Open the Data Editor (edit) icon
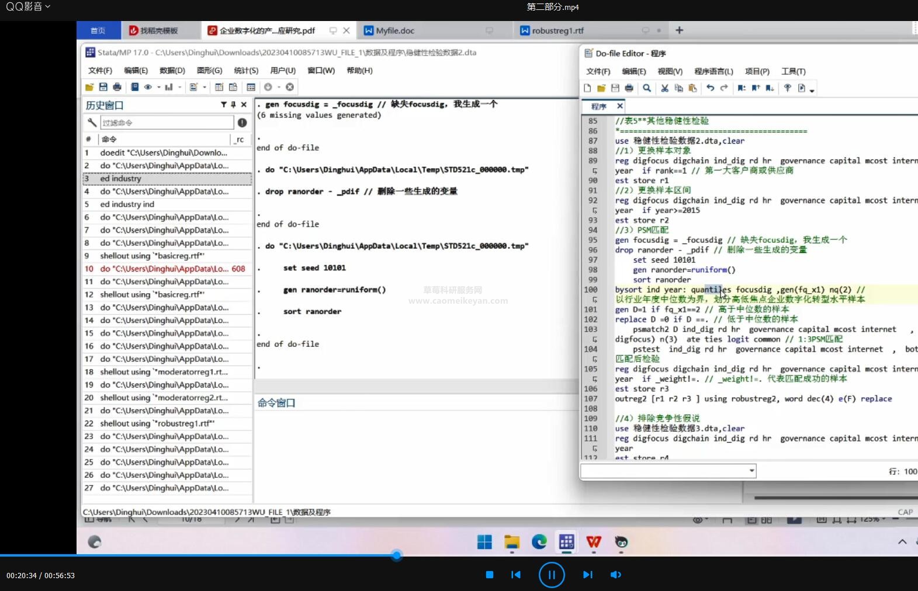Viewport: 918px width, 591px height. pos(219,87)
